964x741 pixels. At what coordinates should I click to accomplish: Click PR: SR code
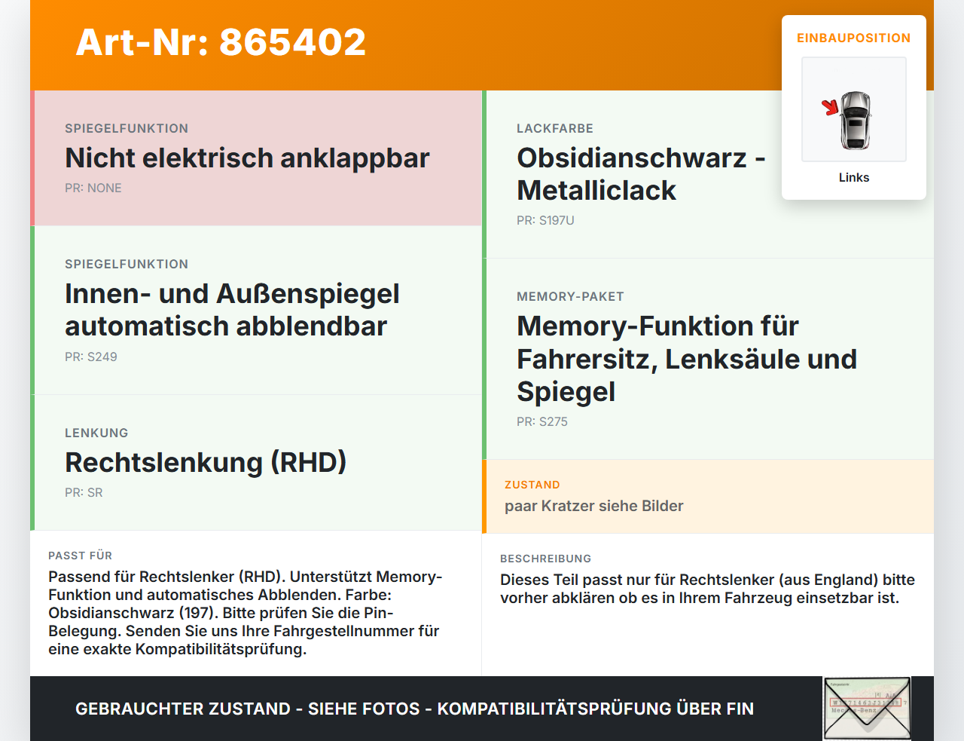84,492
